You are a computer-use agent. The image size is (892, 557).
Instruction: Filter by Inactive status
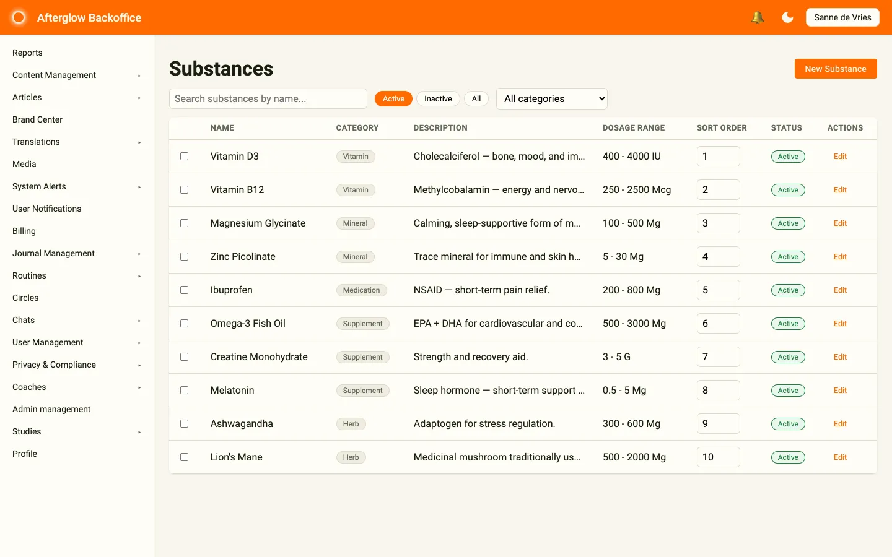438,98
